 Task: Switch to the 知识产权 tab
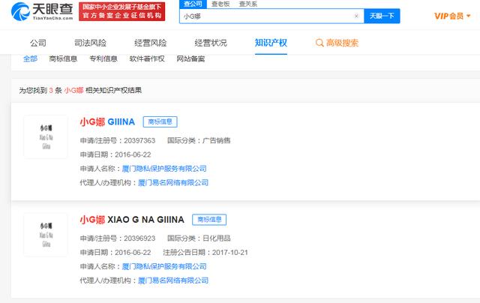pos(271,43)
